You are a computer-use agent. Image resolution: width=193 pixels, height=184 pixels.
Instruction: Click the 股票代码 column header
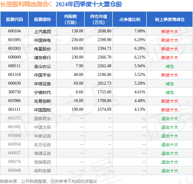(14, 19)
